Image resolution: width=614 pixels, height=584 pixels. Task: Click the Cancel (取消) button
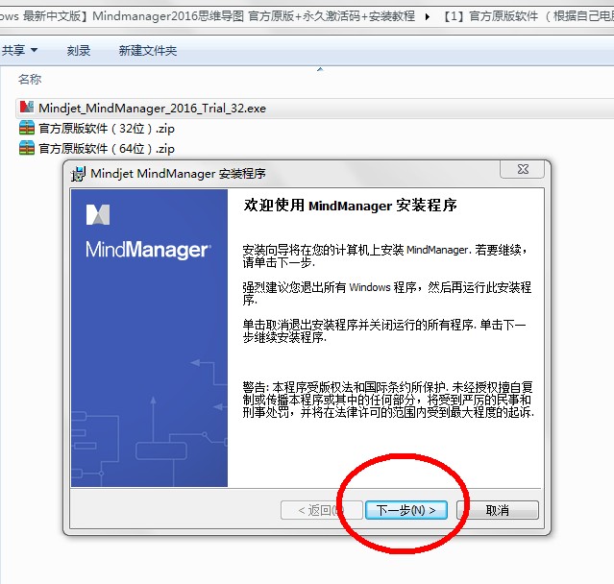coord(498,510)
